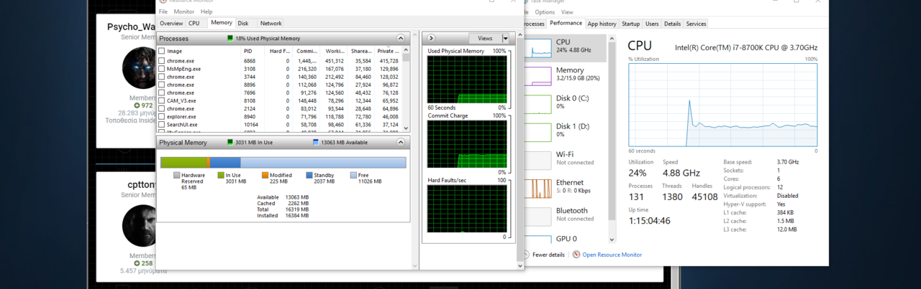This screenshot has width=921, height=289.
Task: Toggle the Image select-all checkbox in header
Action: (162, 51)
